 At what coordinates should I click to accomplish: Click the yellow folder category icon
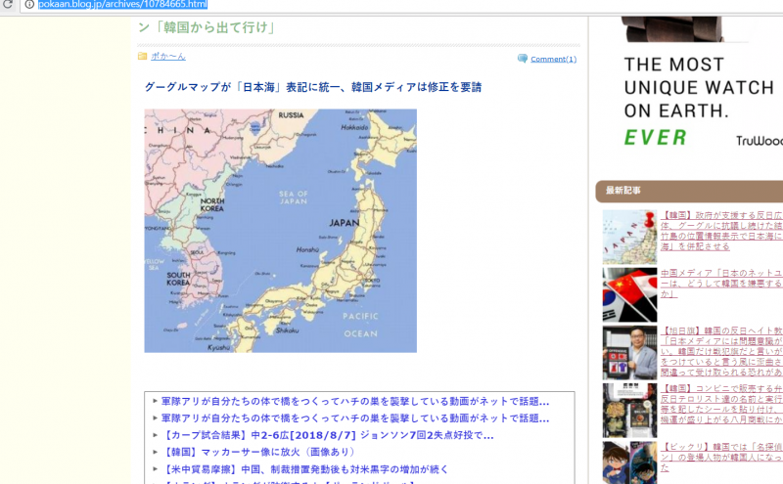click(x=143, y=57)
